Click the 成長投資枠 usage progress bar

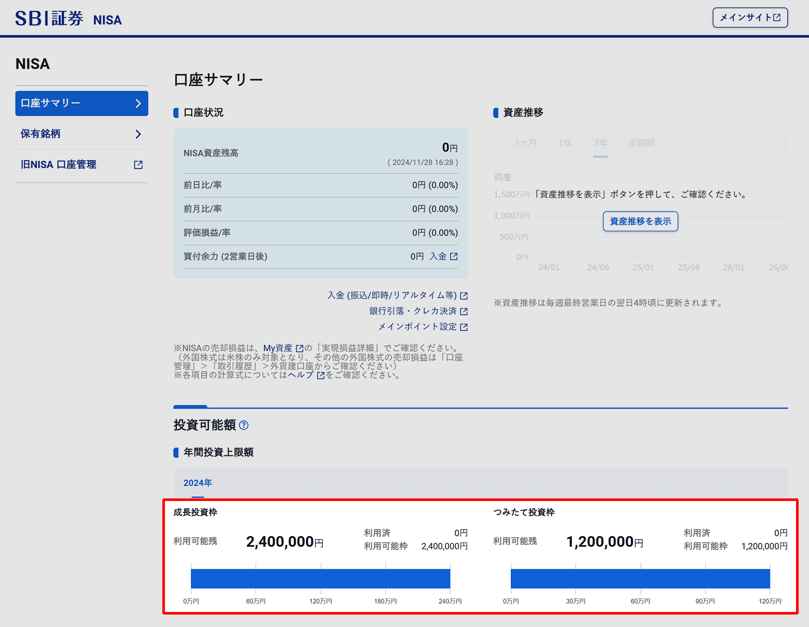pos(320,577)
